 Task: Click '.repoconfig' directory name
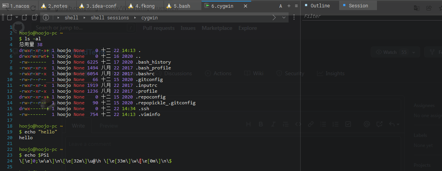pos(151,97)
